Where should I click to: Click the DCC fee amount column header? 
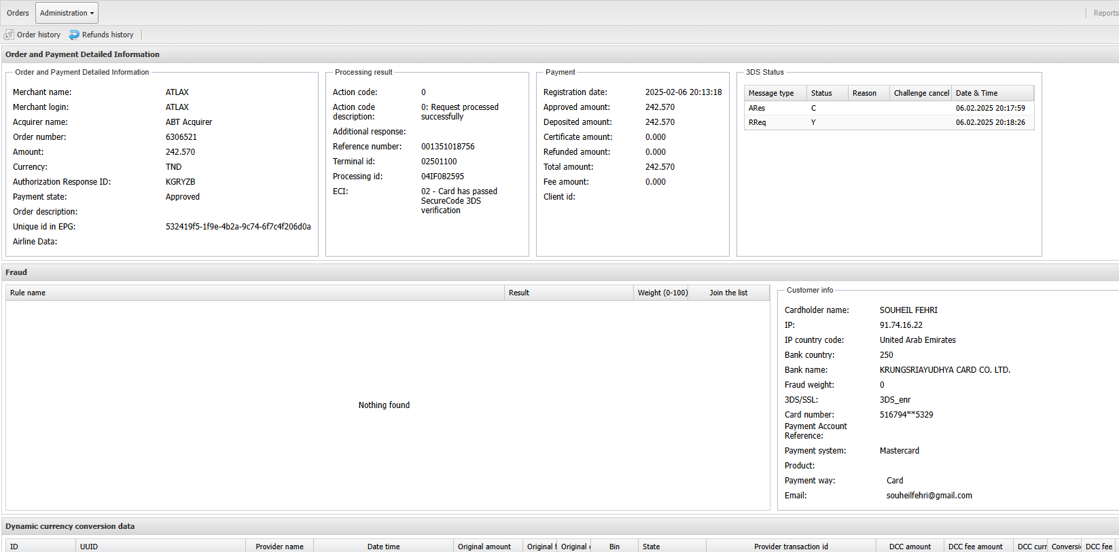click(975, 547)
